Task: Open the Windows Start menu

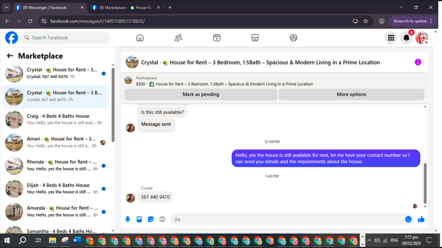Action: [x=7, y=240]
